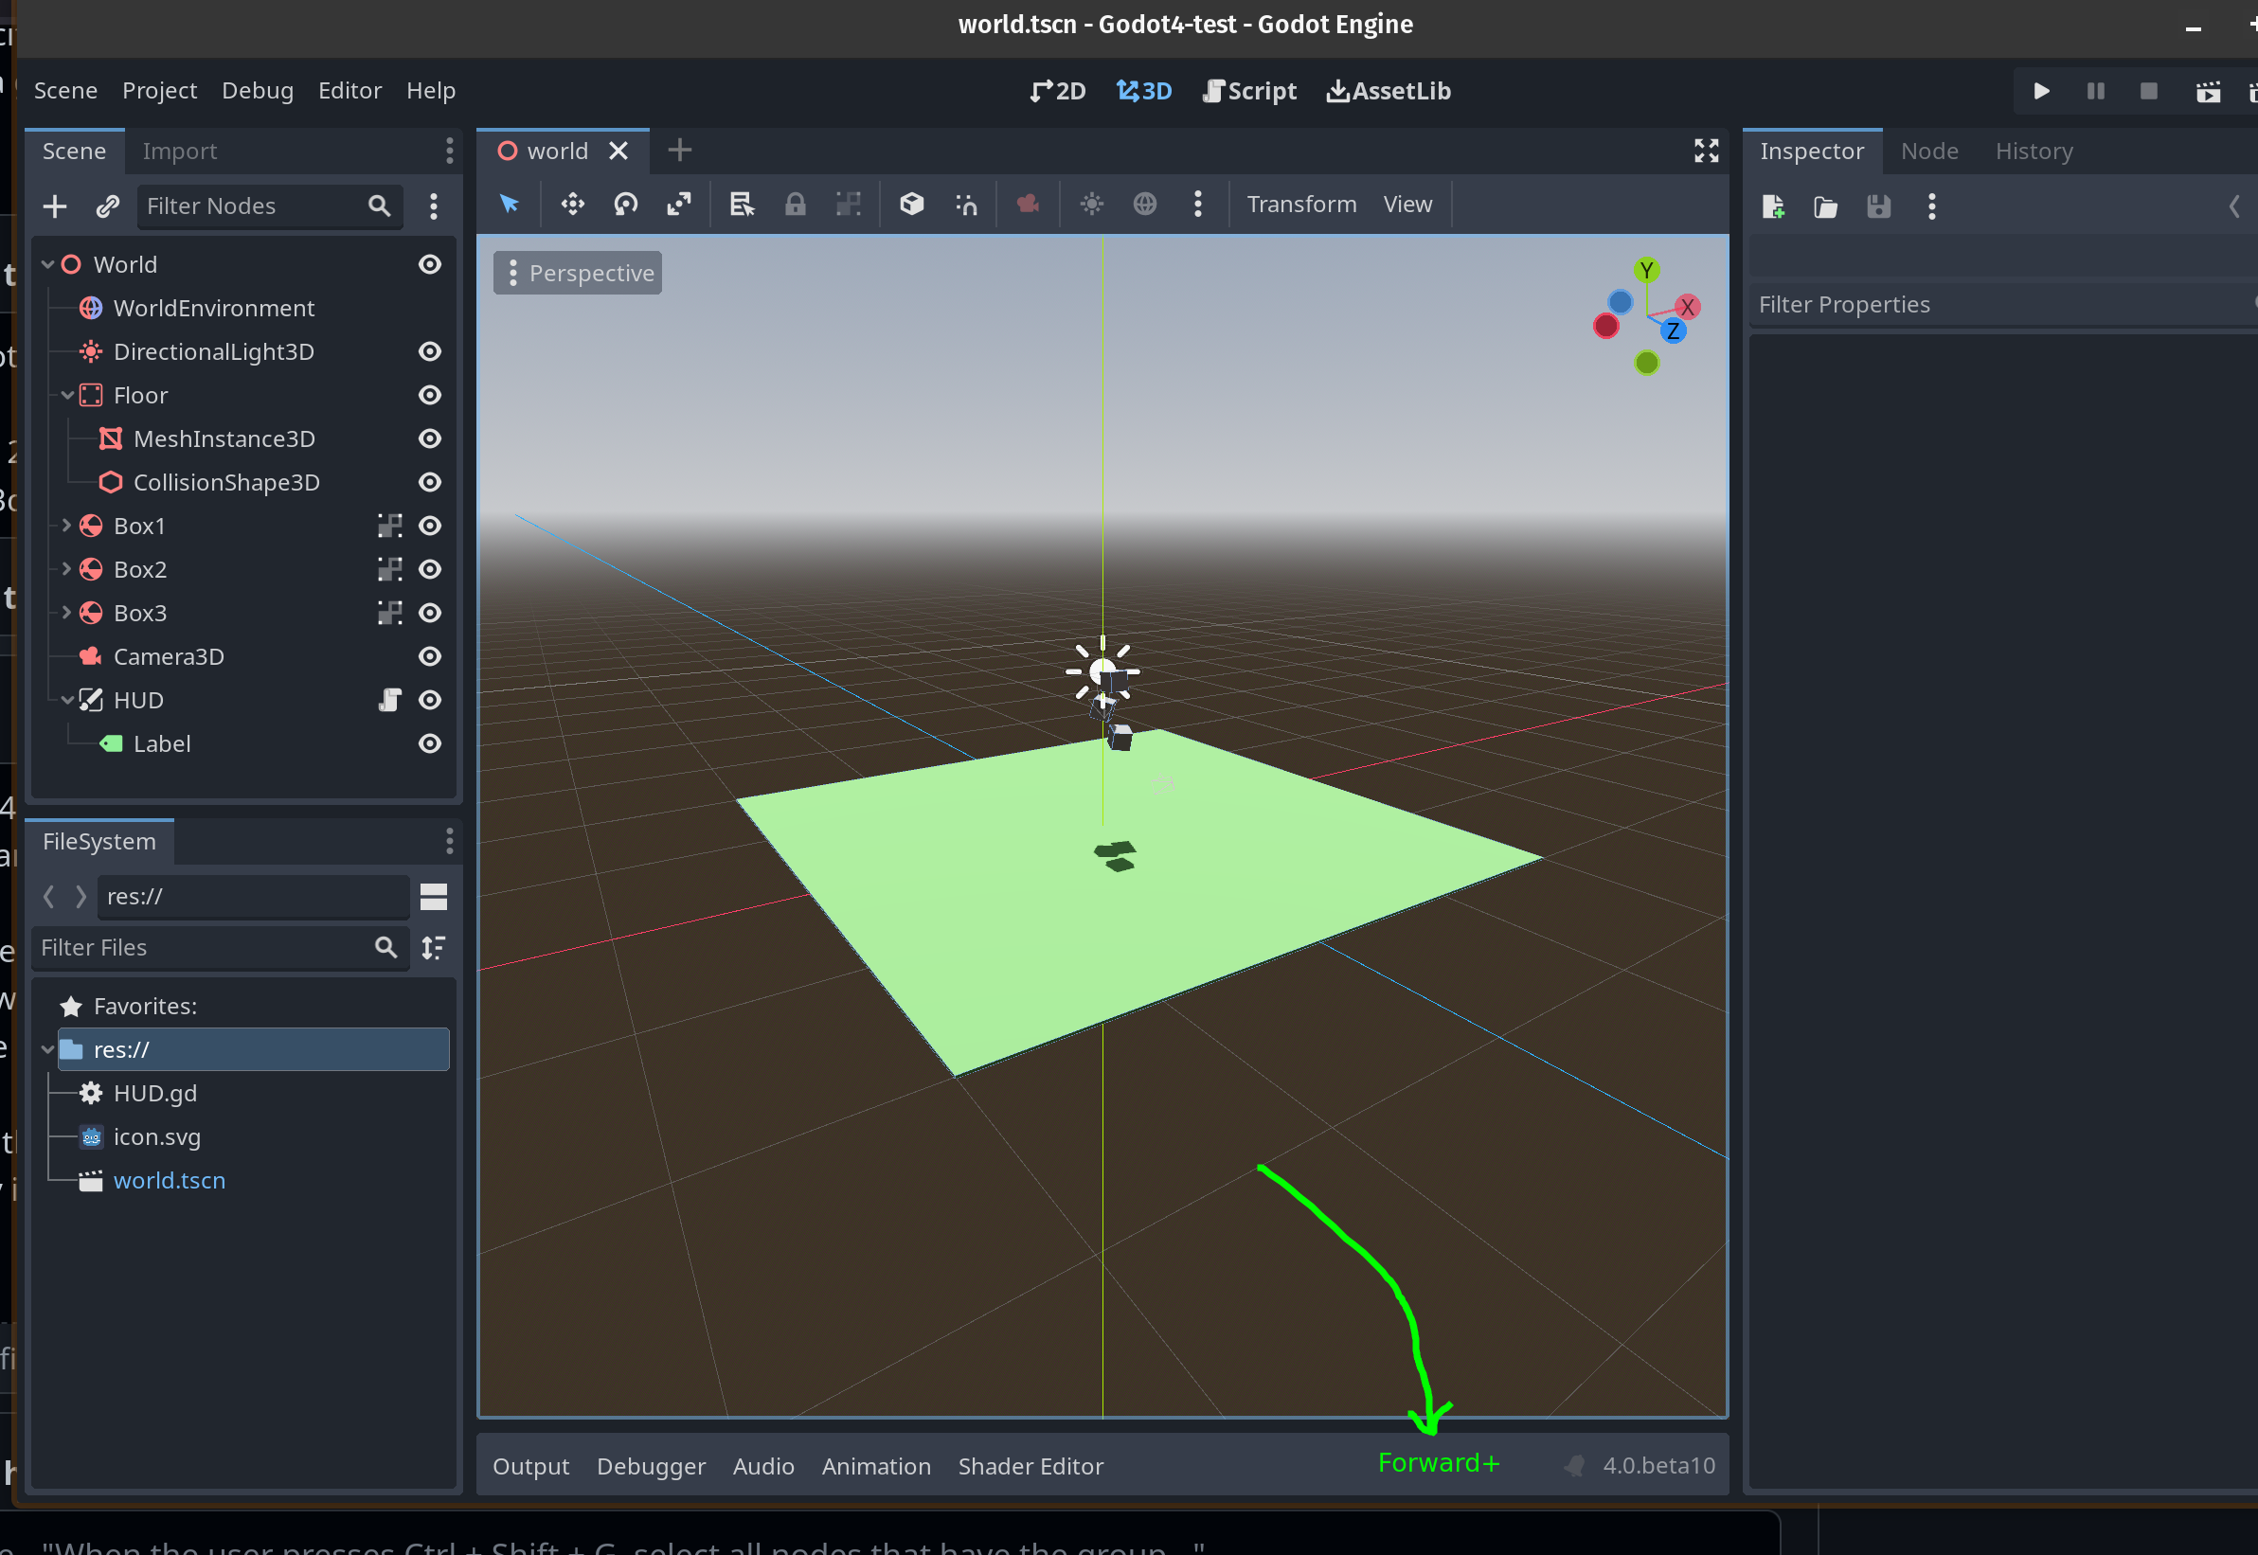This screenshot has height=1555, width=2258.
Task: Switch to Rotate mode in the 3D toolbar
Action: [625, 204]
